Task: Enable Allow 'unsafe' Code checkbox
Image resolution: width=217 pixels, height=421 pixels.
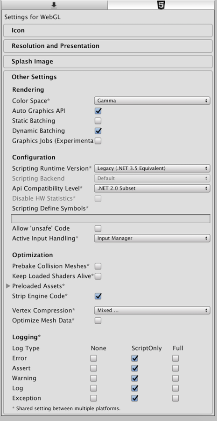Action: tap(98, 228)
